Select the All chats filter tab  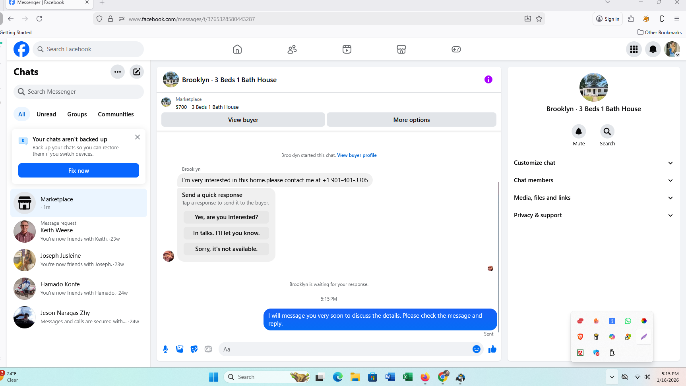[x=22, y=114]
